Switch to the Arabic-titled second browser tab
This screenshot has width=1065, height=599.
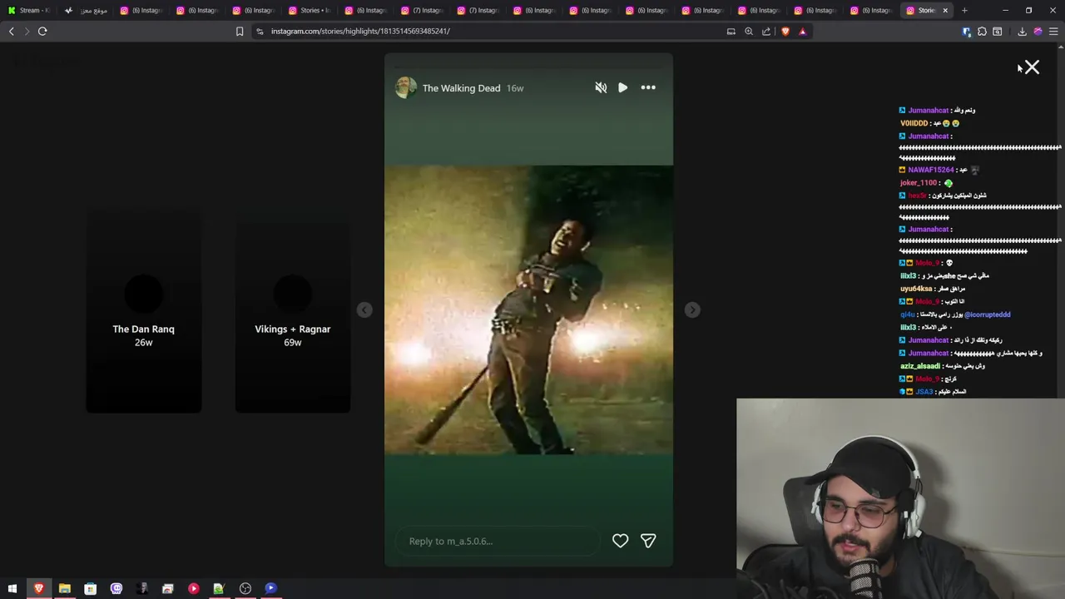[x=87, y=10]
